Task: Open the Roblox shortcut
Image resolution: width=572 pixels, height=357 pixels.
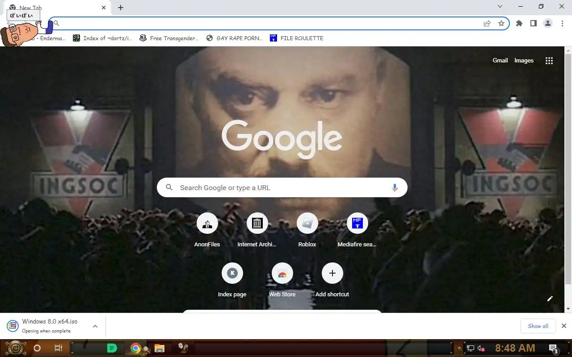Action: pyautogui.click(x=307, y=230)
